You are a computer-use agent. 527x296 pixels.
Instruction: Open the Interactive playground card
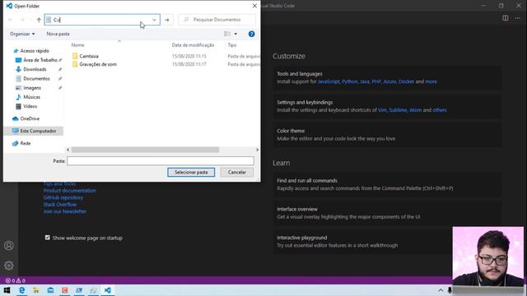(x=362, y=241)
